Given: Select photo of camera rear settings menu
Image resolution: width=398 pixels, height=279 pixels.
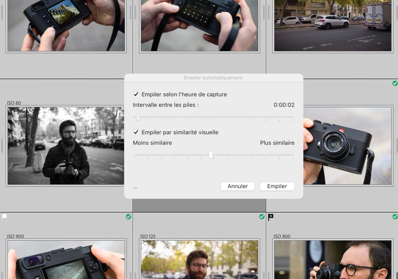Looking at the screenshot, I should point(199,26).
